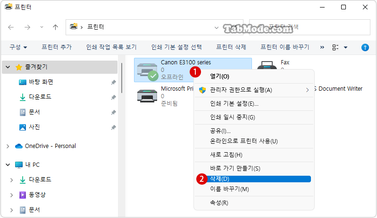Image resolution: width=377 pixels, height=218 pixels.
Task: Click the pin icon beside 사진
Action: coord(114,127)
